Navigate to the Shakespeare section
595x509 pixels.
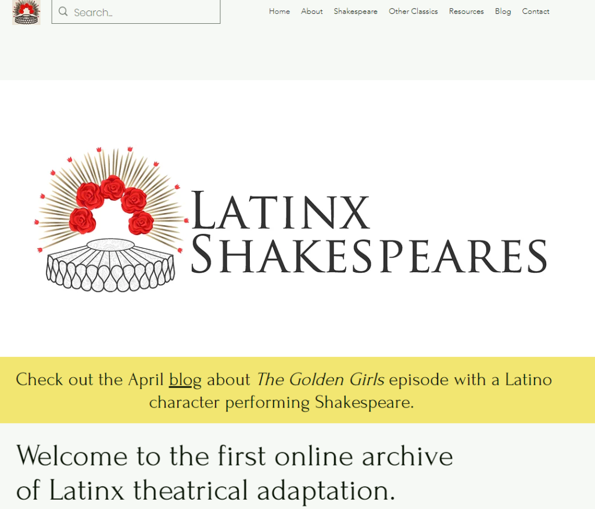(x=356, y=11)
